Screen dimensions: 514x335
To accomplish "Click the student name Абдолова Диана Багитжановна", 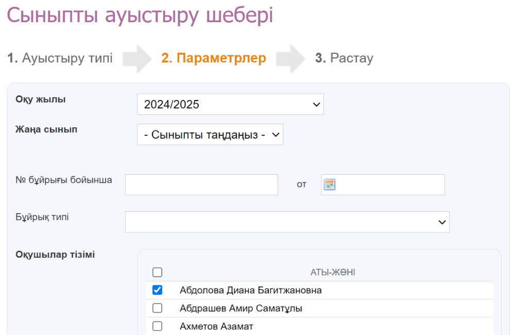I will click(x=250, y=290).
